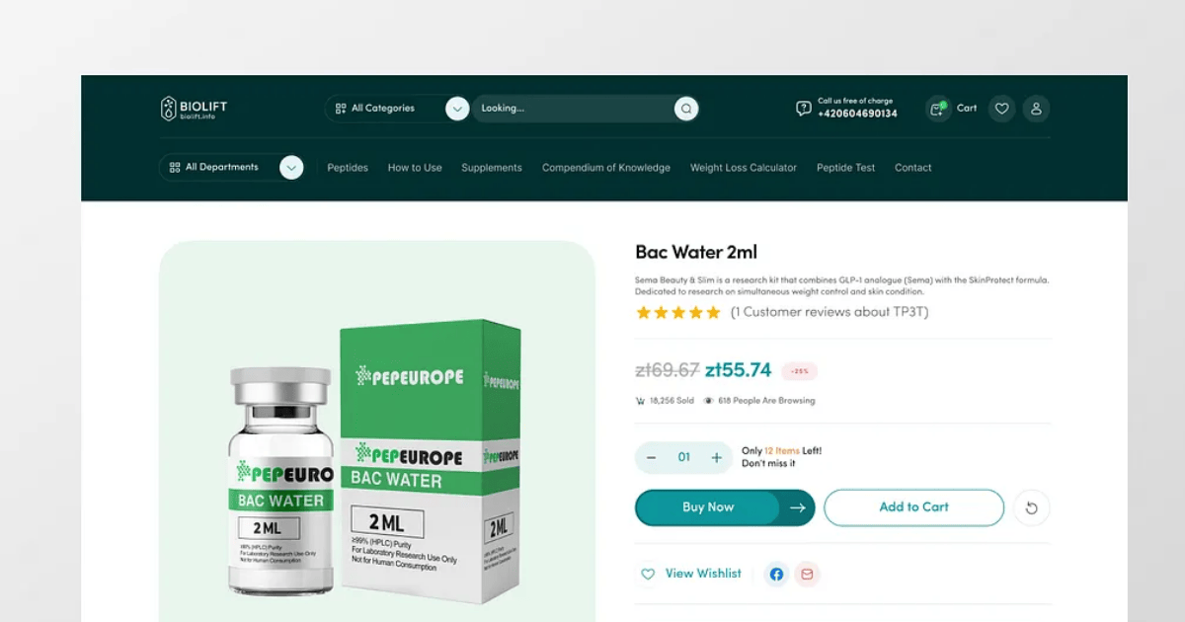This screenshot has height=622, width=1185.
Task: Increase quantity with plus button
Action: coord(717,457)
